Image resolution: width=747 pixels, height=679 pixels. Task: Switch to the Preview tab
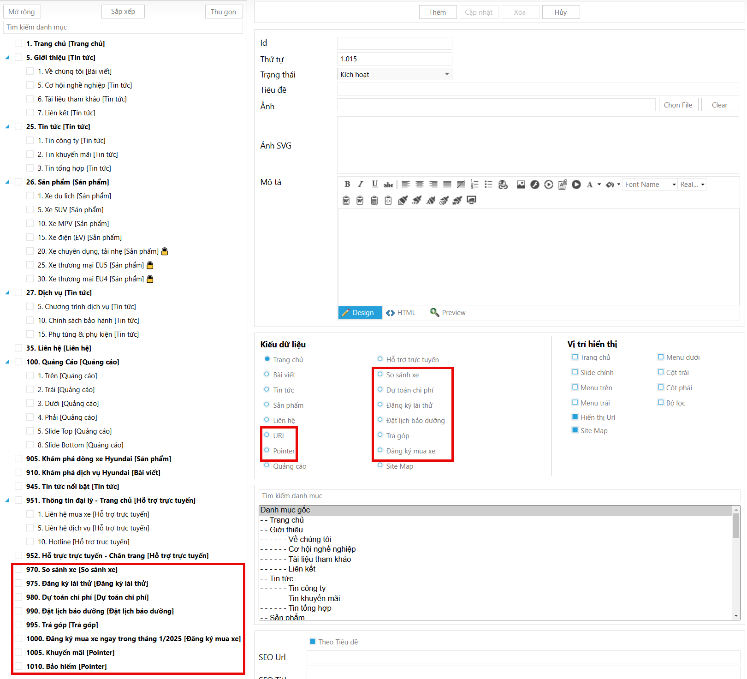pyautogui.click(x=448, y=313)
